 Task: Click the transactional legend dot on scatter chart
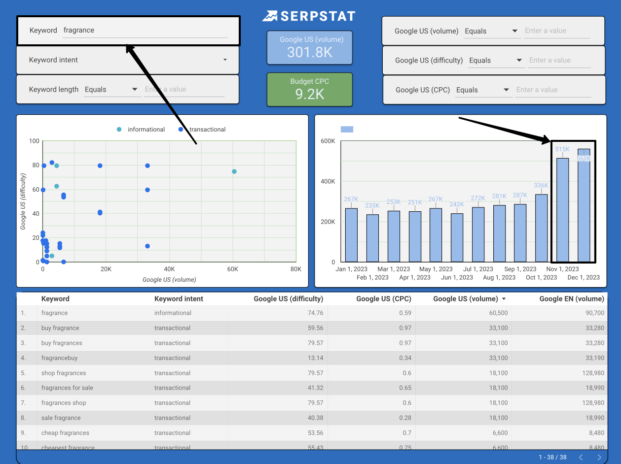click(x=181, y=129)
